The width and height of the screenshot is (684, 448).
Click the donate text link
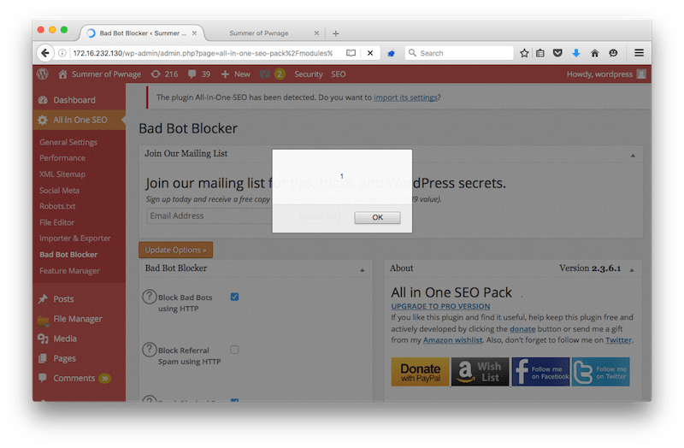click(522, 329)
